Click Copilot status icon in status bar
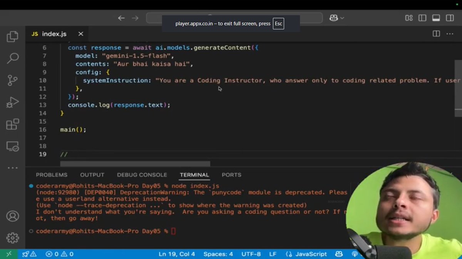 point(339,254)
